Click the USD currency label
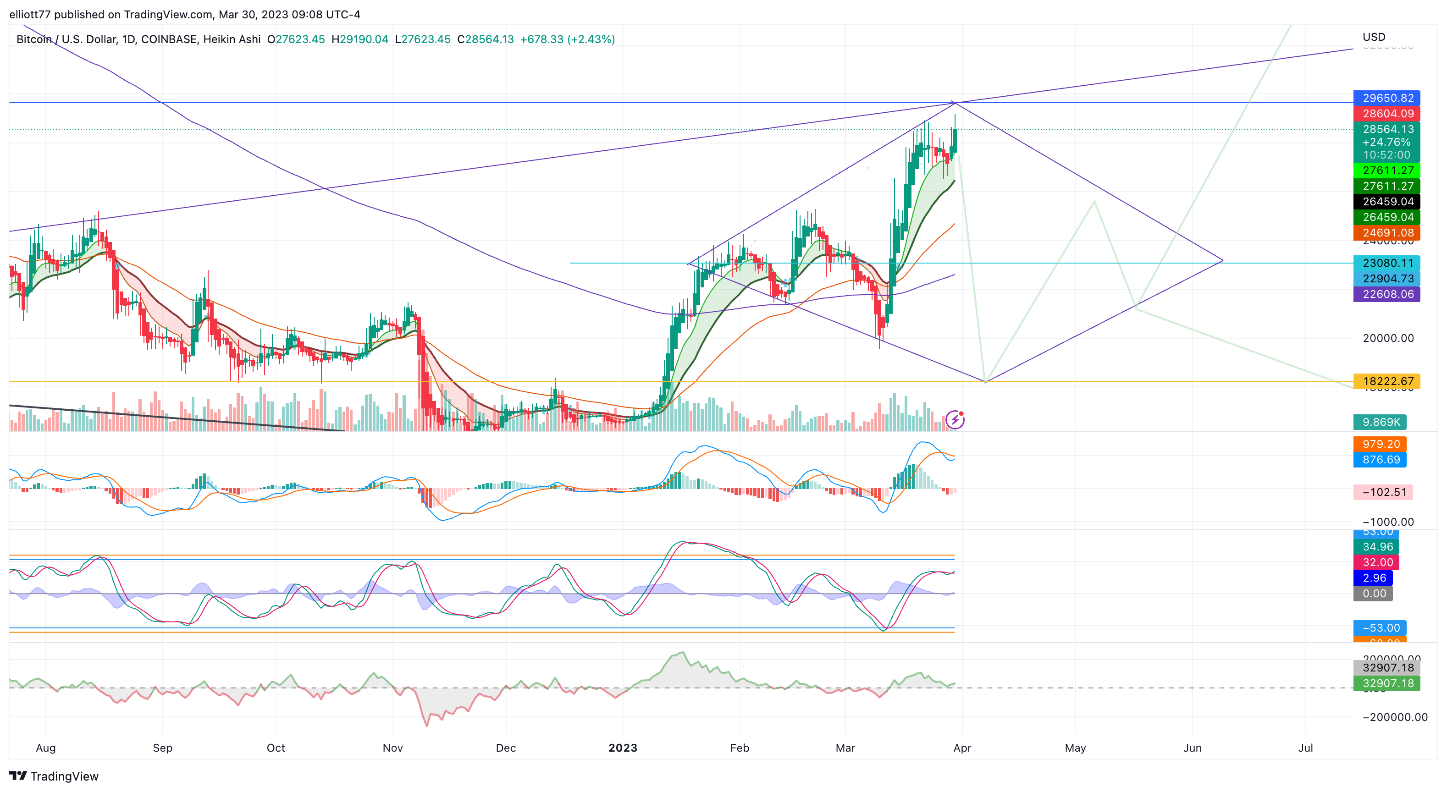The width and height of the screenshot is (1447, 792). point(1374,37)
